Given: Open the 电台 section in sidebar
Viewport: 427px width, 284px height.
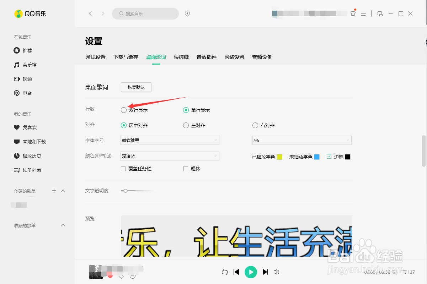Looking at the screenshot, I should pos(27,93).
